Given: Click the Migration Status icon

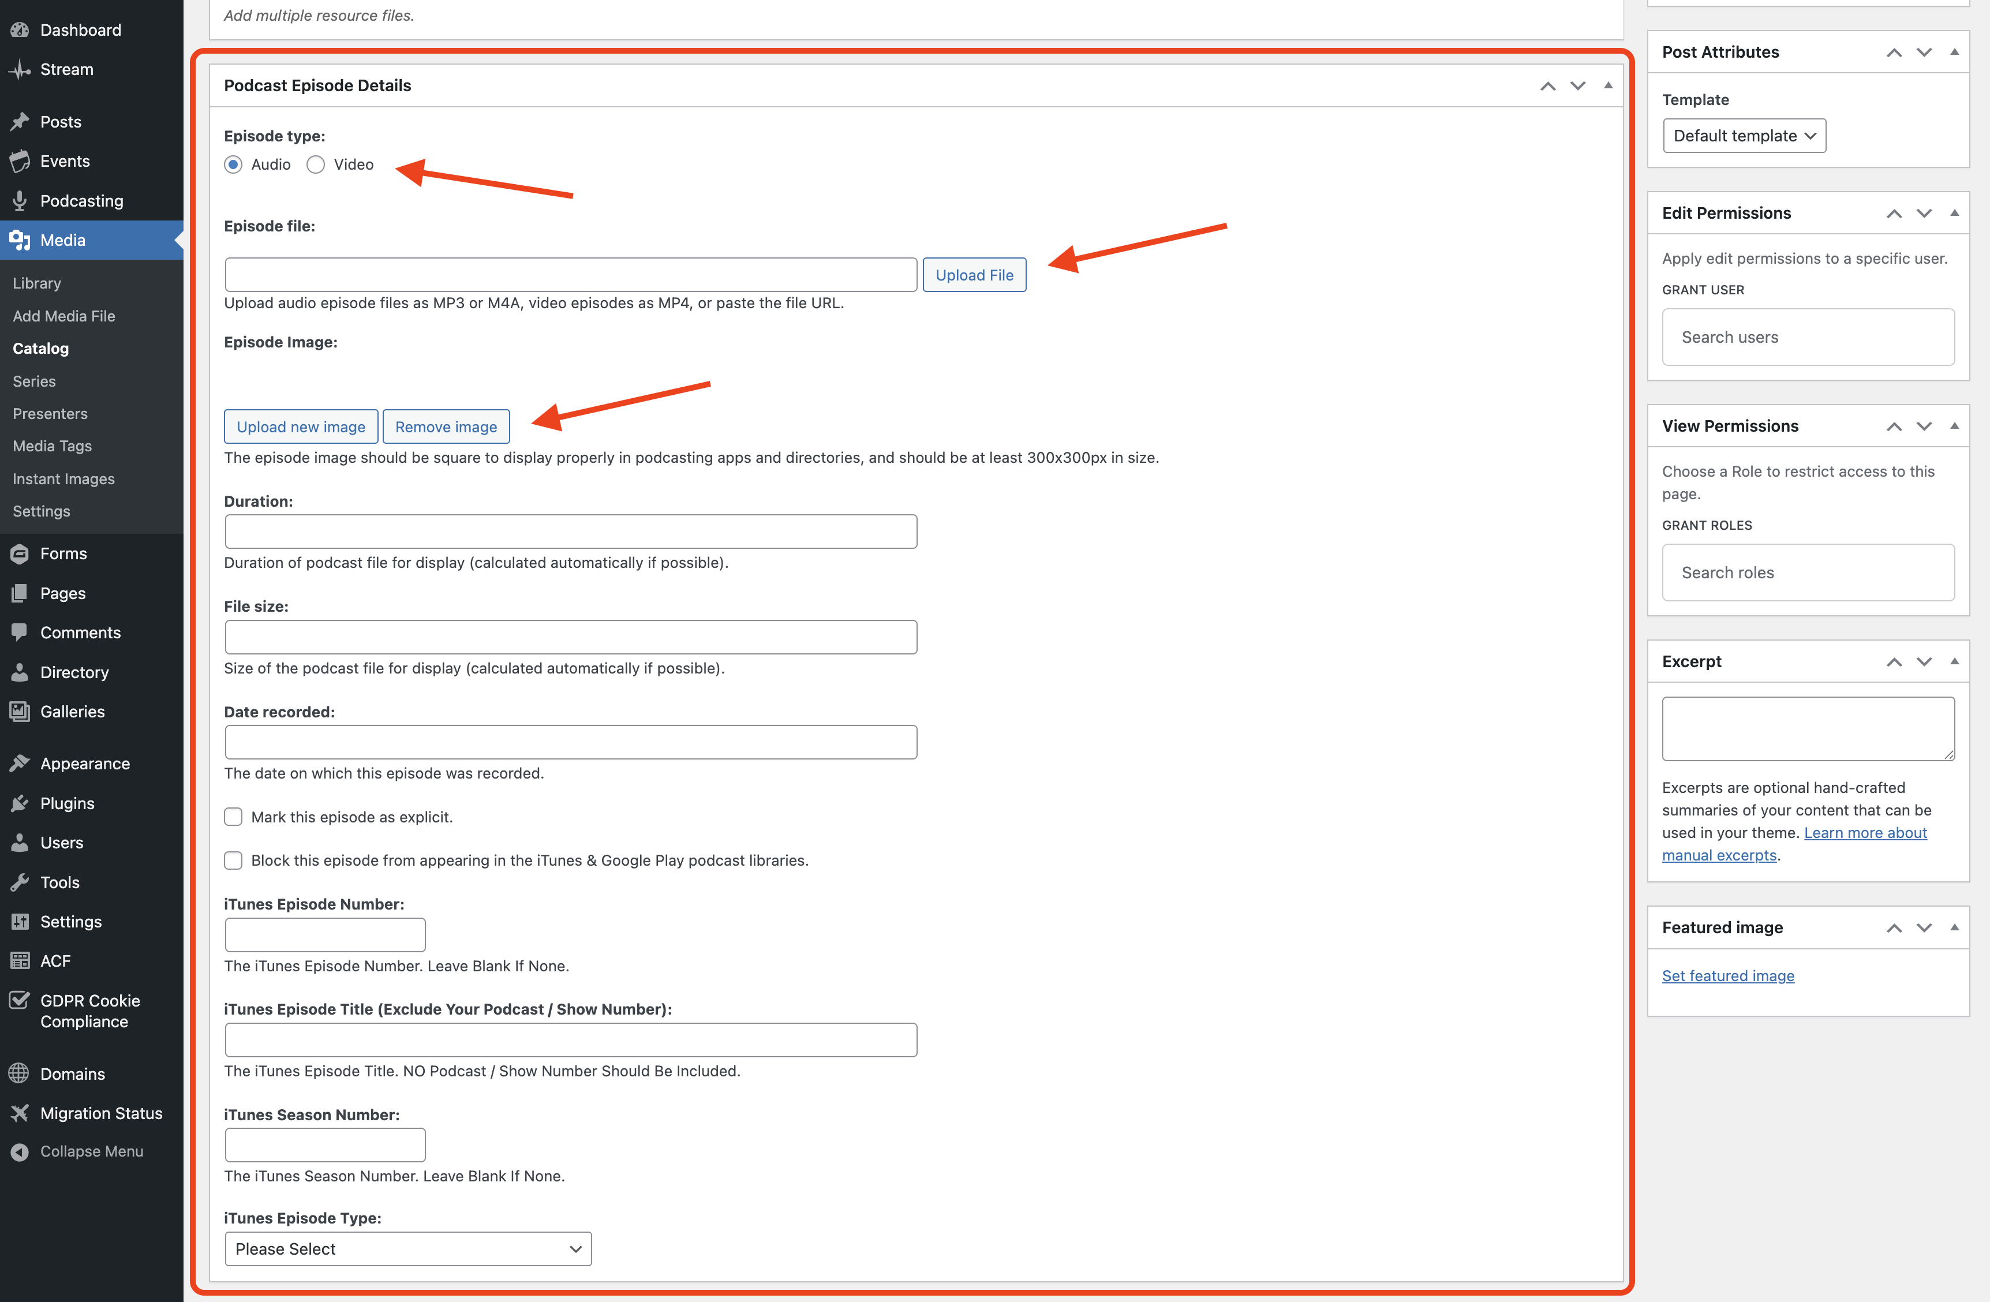Looking at the screenshot, I should click(x=19, y=1113).
